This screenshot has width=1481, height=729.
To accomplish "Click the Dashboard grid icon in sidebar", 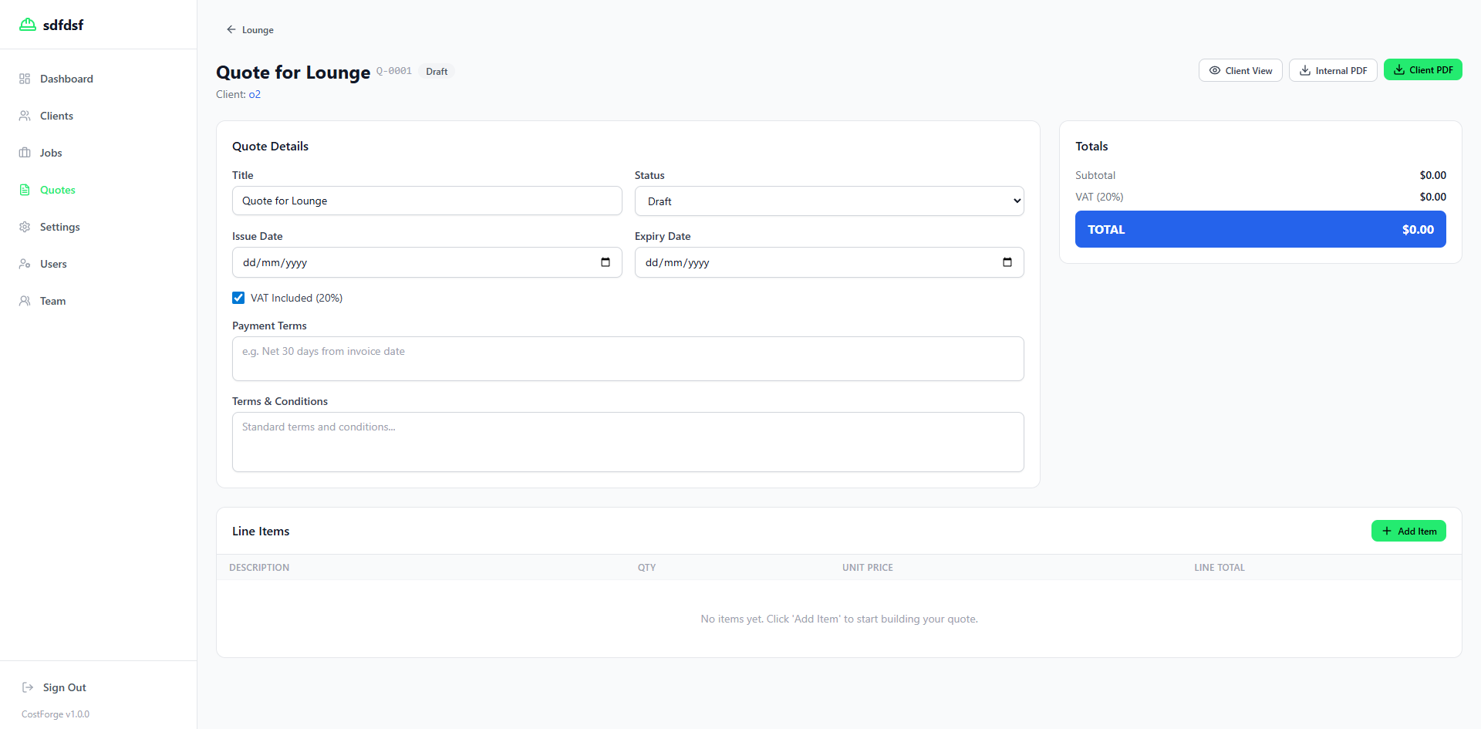I will 25,79.
